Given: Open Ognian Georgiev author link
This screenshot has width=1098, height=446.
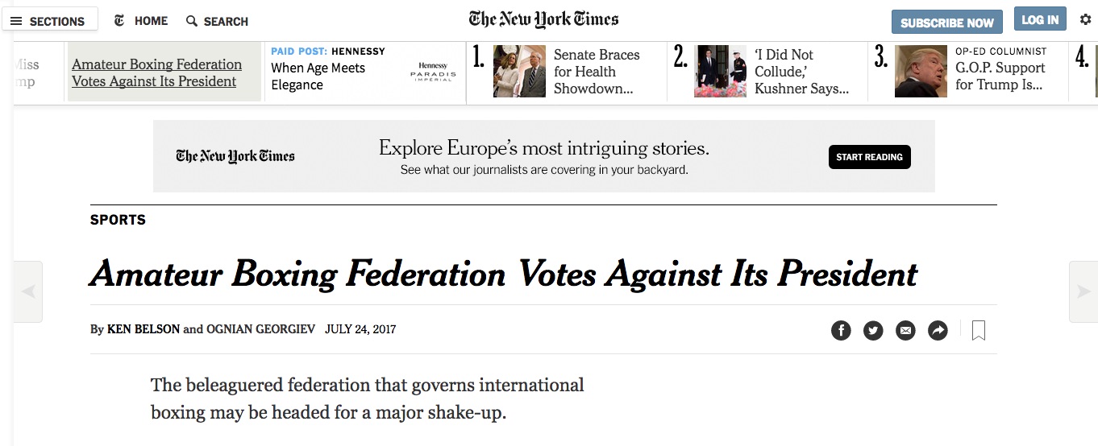Looking at the screenshot, I should [261, 329].
